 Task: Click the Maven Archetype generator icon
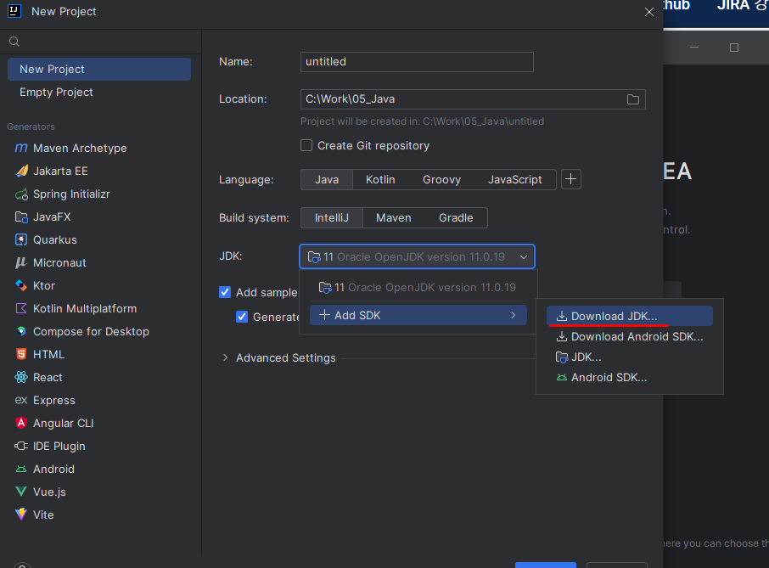click(21, 148)
